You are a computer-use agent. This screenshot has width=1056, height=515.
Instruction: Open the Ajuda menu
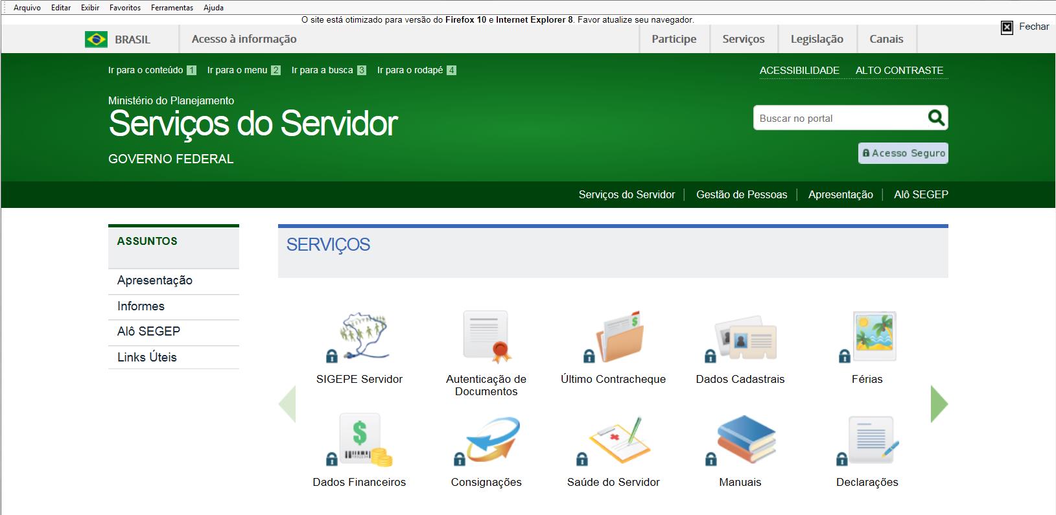(213, 8)
